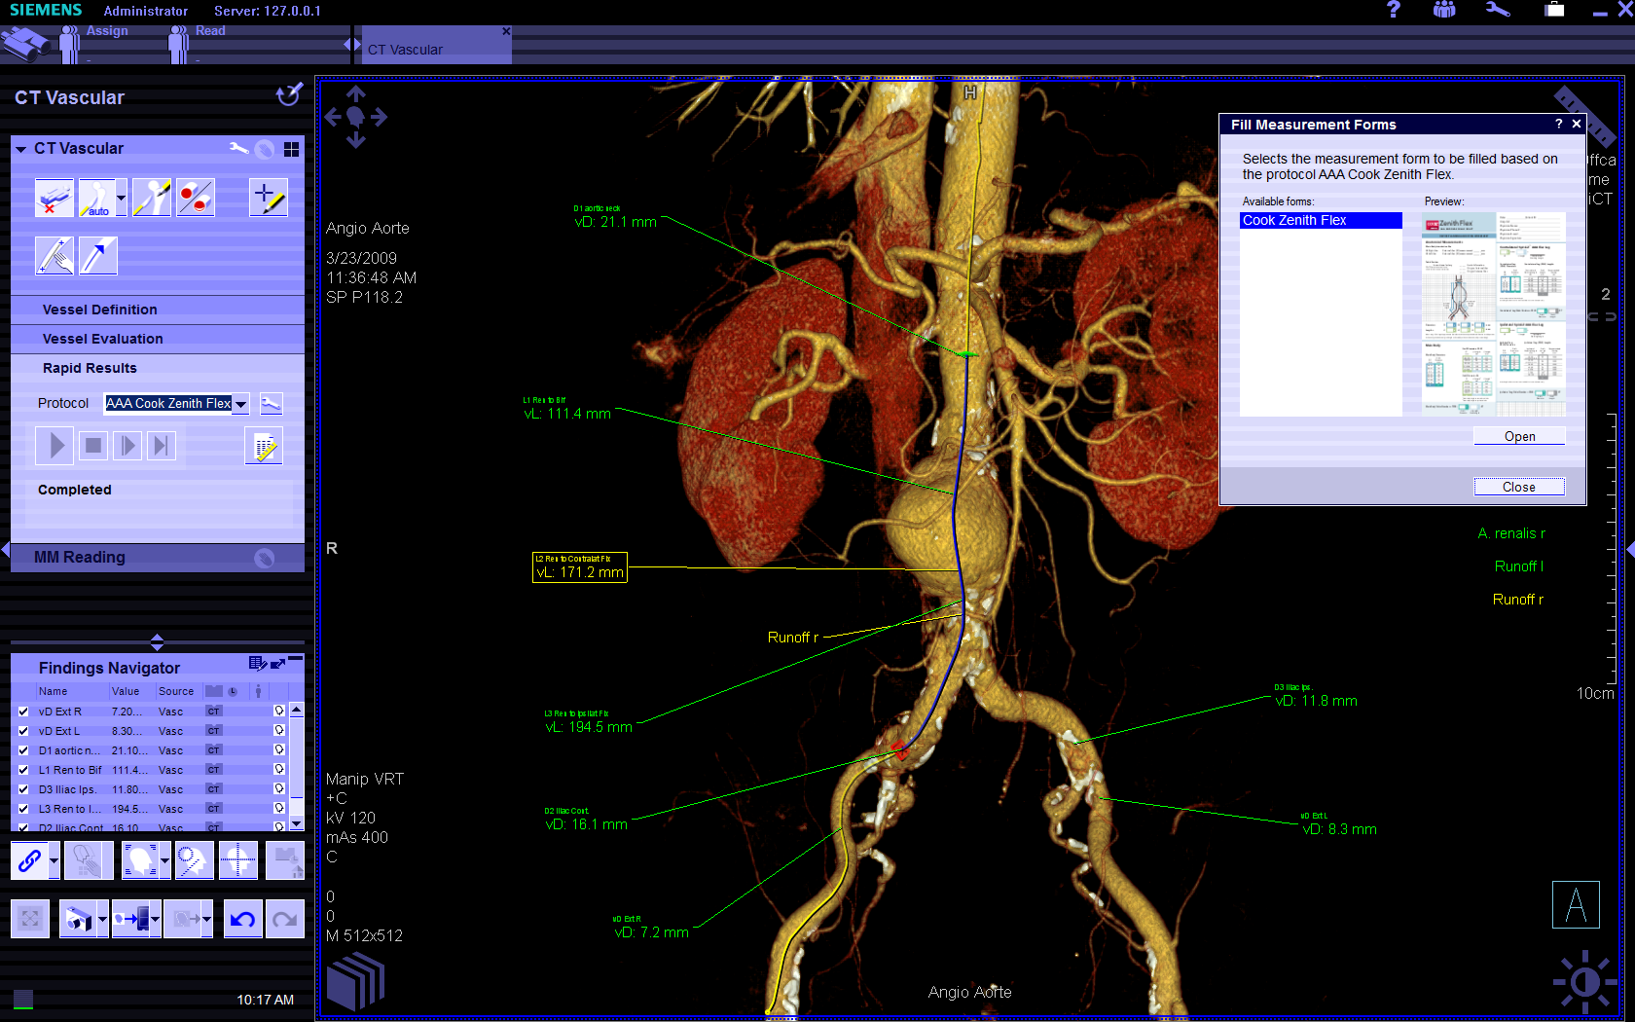Open the Protocol dropdown list
Image resolution: width=1635 pixels, height=1022 pixels.
[240, 404]
